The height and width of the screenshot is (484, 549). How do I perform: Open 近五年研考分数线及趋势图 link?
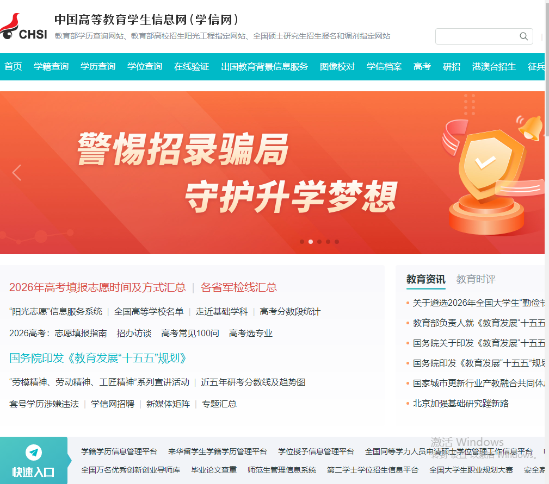(x=253, y=382)
